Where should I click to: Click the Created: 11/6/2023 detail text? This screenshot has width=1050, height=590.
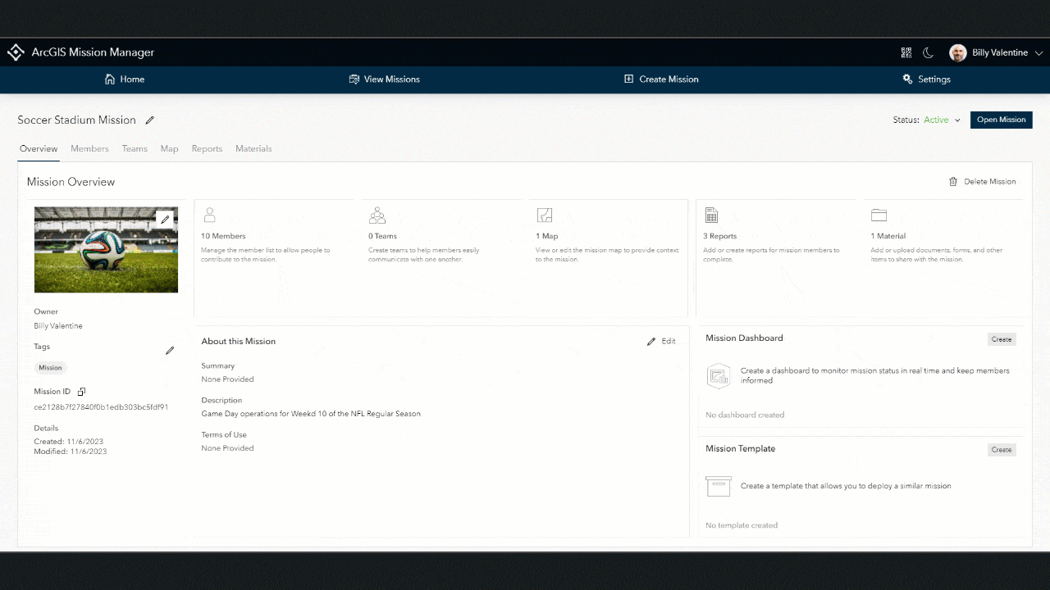pos(69,442)
